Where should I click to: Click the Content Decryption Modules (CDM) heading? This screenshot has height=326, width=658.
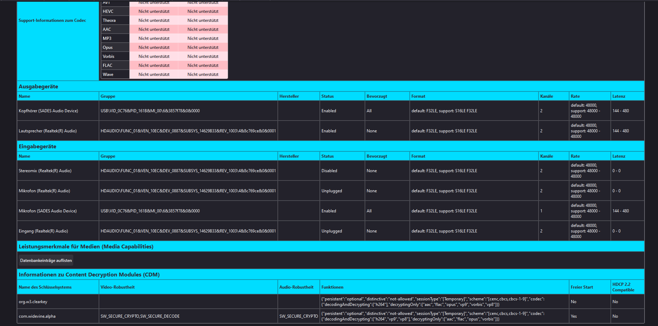click(x=89, y=275)
